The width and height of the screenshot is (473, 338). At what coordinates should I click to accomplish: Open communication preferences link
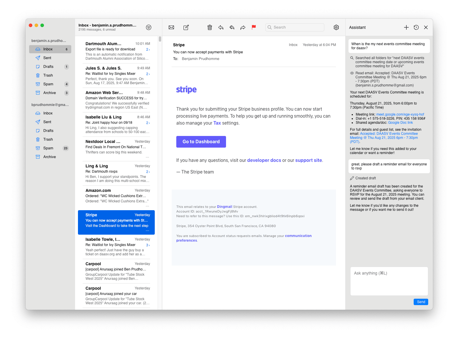click(x=244, y=238)
